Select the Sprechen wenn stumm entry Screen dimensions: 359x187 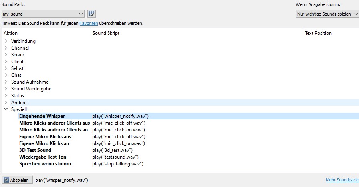45,164
